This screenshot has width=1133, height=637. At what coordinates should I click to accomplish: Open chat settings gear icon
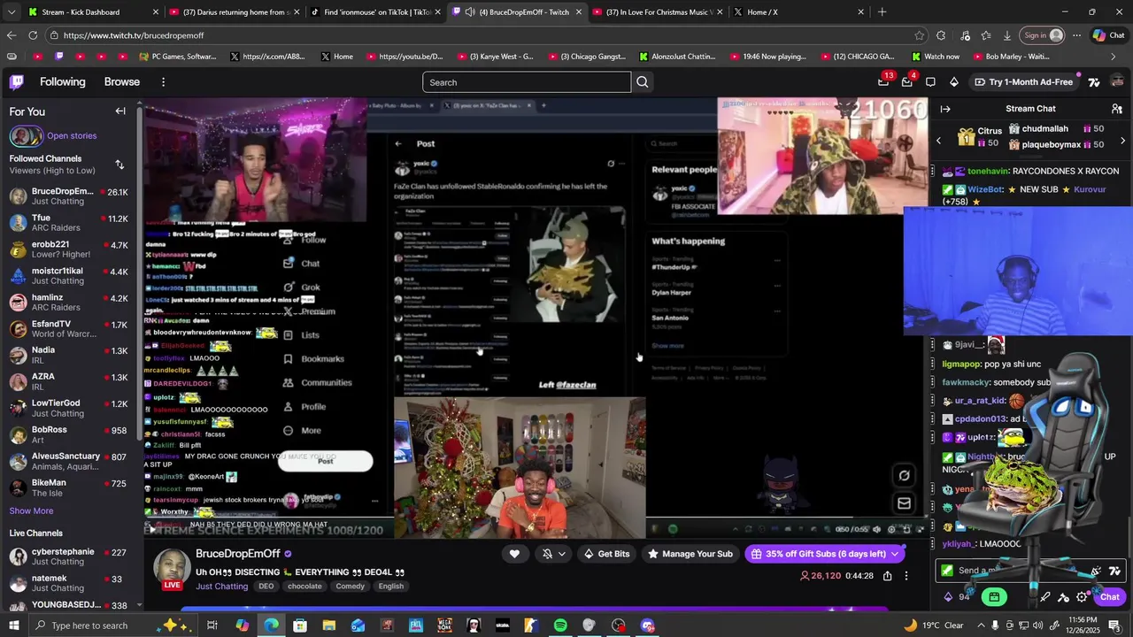click(1082, 597)
